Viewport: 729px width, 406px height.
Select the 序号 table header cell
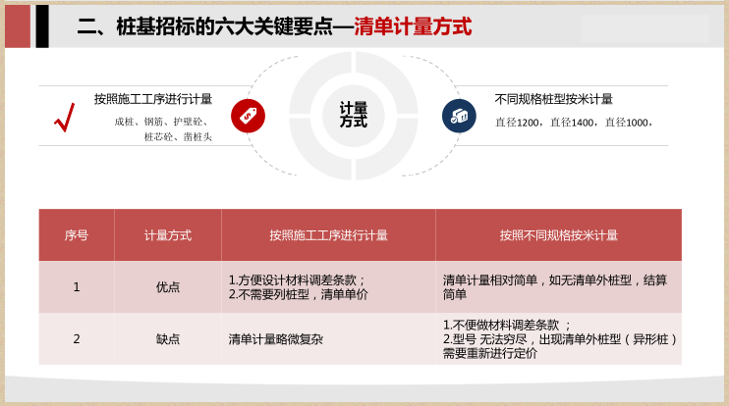(x=77, y=235)
